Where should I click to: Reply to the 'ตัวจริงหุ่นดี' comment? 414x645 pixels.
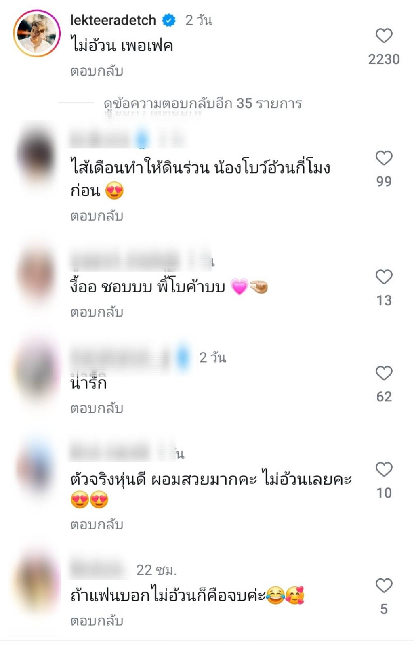click(x=97, y=525)
